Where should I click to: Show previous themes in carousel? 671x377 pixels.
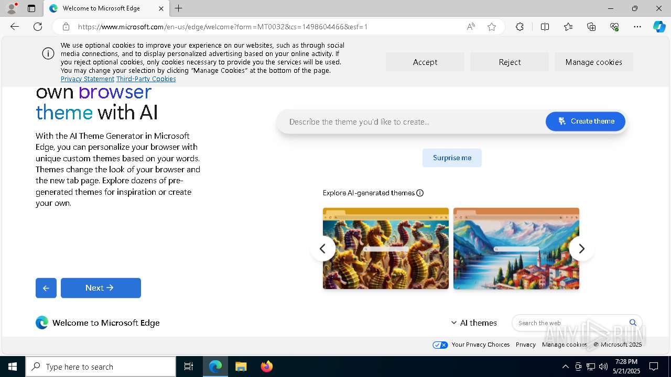point(323,248)
